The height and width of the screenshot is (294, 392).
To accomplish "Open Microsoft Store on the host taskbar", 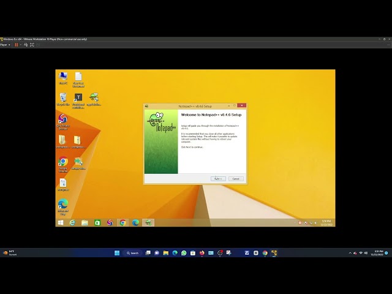I will point(193,253).
